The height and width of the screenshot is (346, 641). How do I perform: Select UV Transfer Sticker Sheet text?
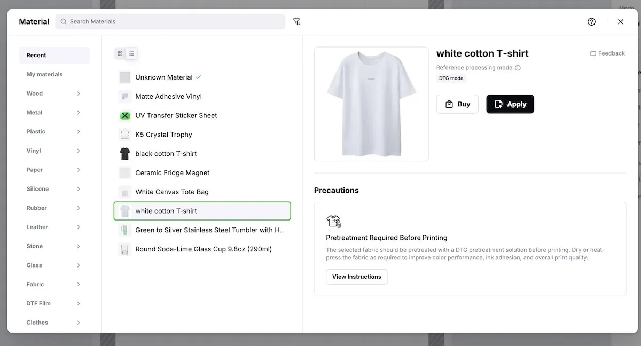(x=176, y=115)
